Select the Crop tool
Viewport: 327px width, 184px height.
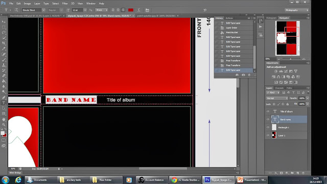(4, 43)
